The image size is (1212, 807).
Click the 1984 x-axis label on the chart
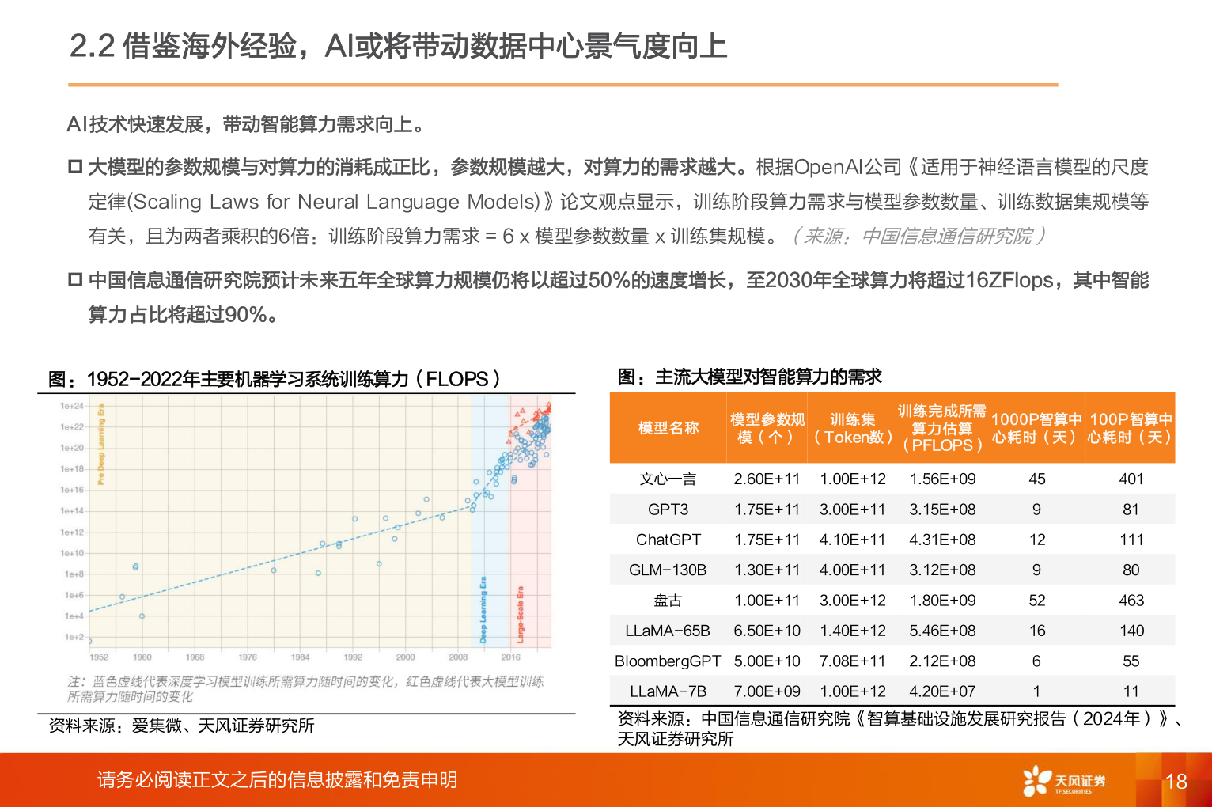[x=300, y=657]
